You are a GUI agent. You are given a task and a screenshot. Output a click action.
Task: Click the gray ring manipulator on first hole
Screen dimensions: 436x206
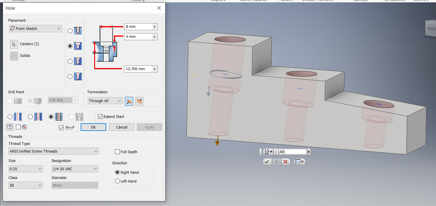(x=226, y=74)
